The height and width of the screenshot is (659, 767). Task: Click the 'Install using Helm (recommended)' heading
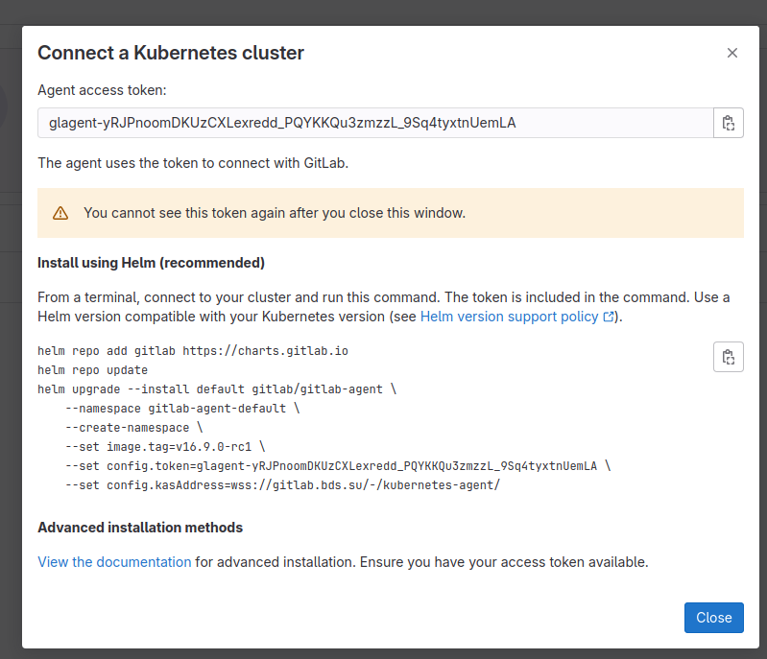pyautogui.click(x=151, y=263)
